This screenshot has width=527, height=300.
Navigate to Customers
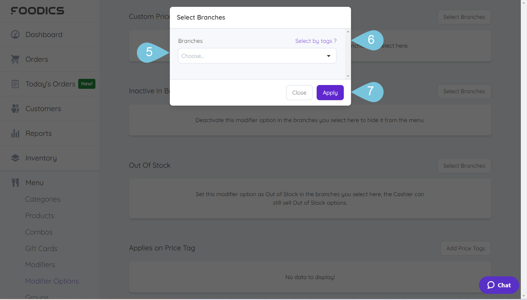pyautogui.click(x=50, y=108)
